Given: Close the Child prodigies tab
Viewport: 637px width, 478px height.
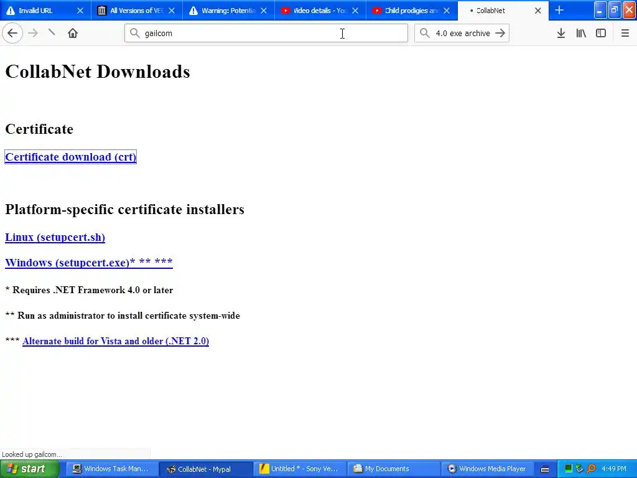Looking at the screenshot, I should 447,11.
